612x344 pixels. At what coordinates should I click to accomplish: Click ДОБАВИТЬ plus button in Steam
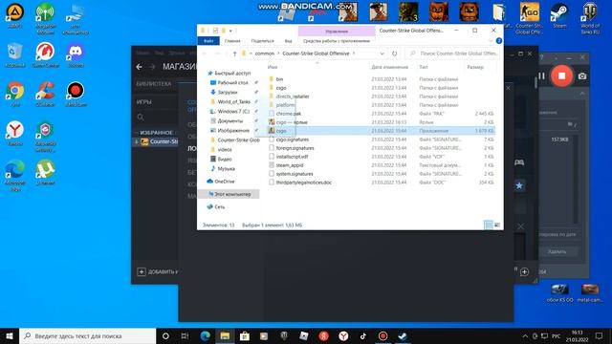142,271
